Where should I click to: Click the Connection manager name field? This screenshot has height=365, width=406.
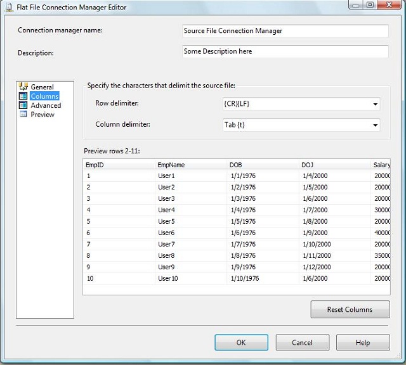(x=285, y=31)
